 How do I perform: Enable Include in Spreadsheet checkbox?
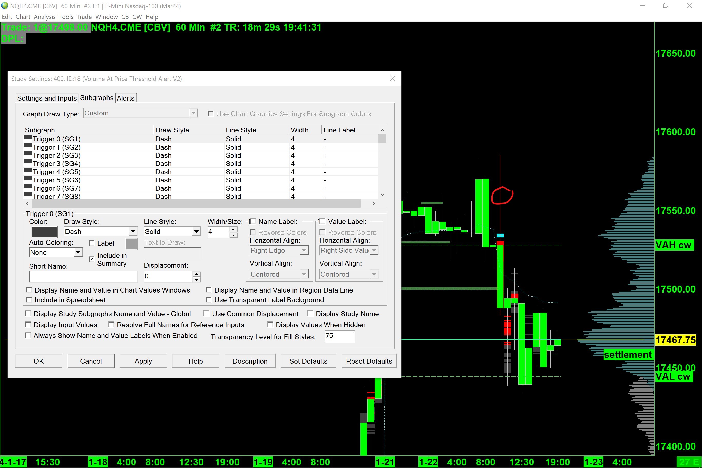pos(29,300)
